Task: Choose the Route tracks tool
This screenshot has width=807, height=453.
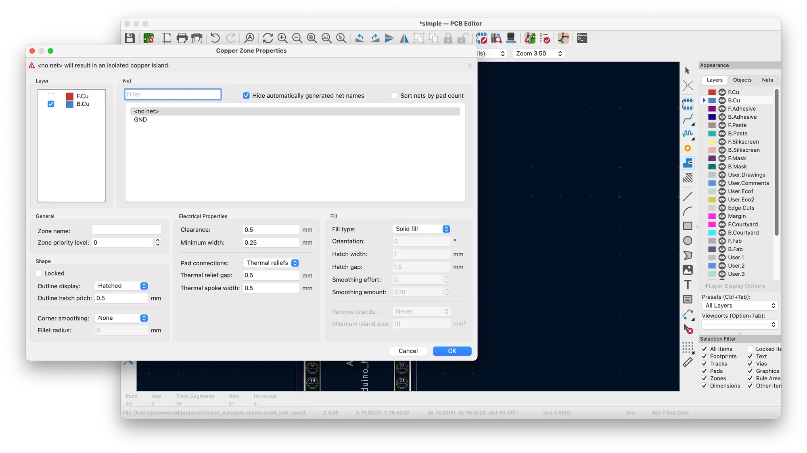Action: tap(688, 119)
